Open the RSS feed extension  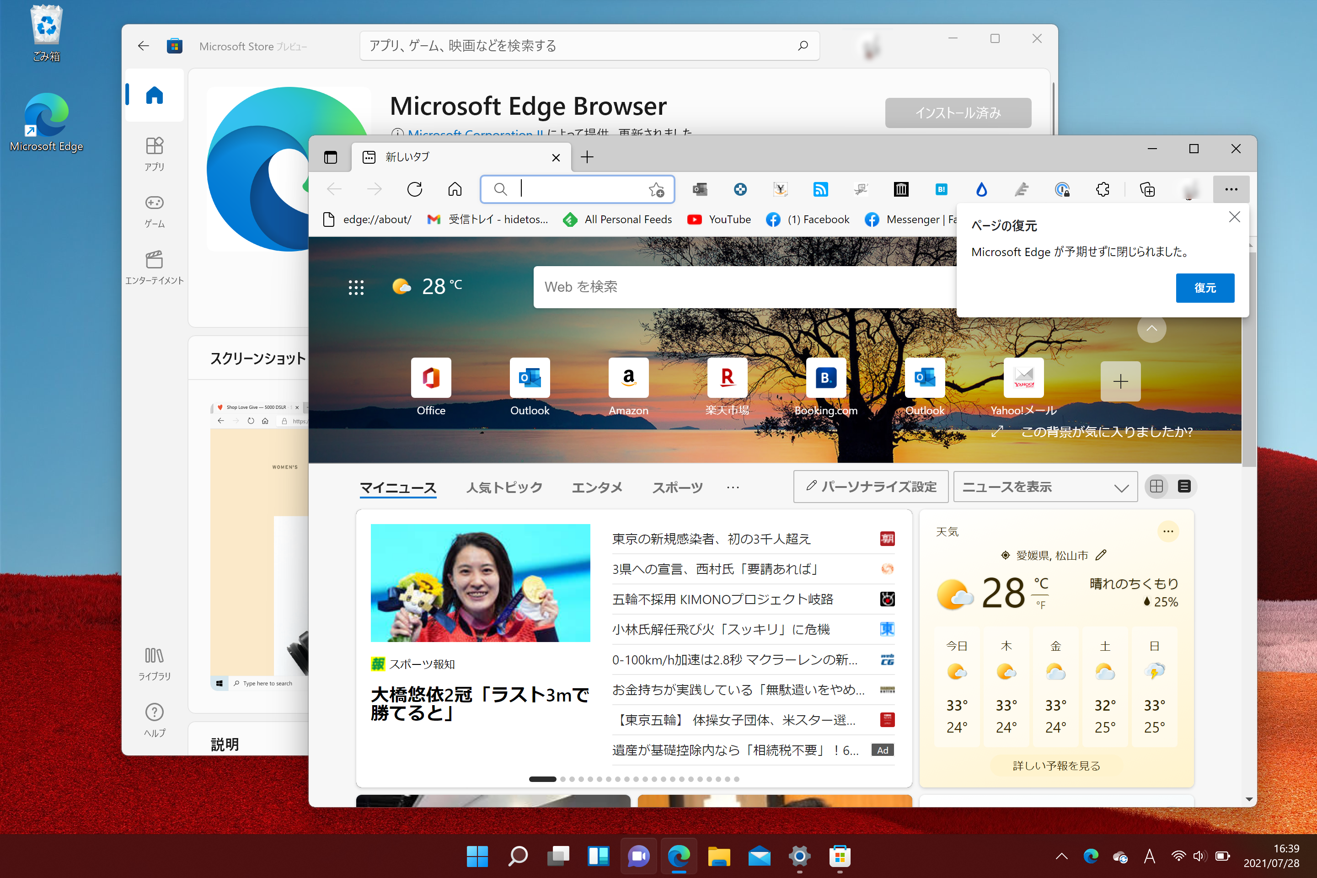(820, 189)
